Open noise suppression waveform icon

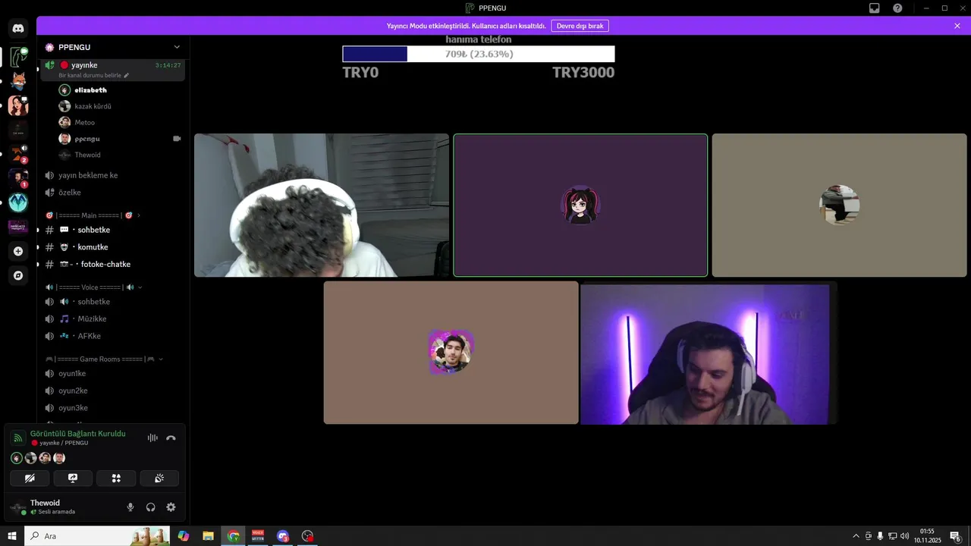pyautogui.click(x=152, y=438)
